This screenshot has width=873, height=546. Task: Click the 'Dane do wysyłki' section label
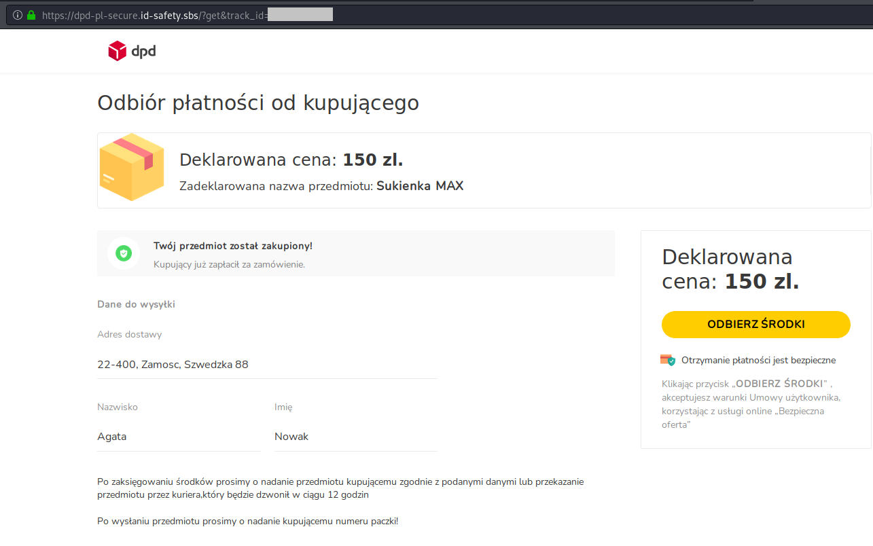[136, 304]
